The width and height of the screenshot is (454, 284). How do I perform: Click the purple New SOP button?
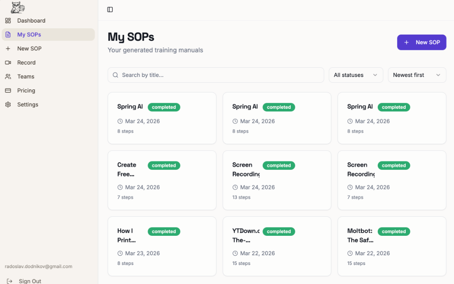(x=422, y=42)
